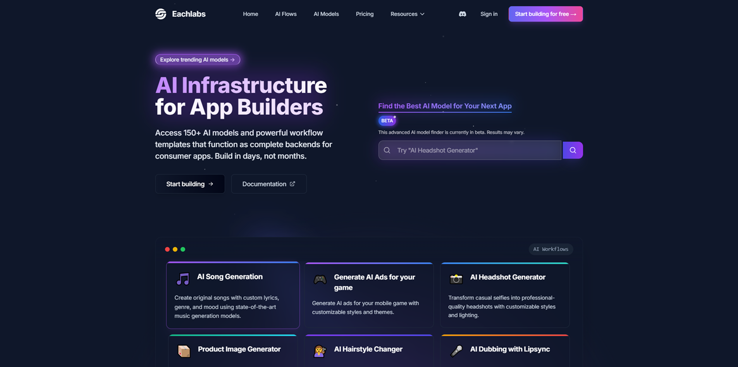Click Find the Best AI Model link
Screen dimensions: 738x367
point(445,106)
